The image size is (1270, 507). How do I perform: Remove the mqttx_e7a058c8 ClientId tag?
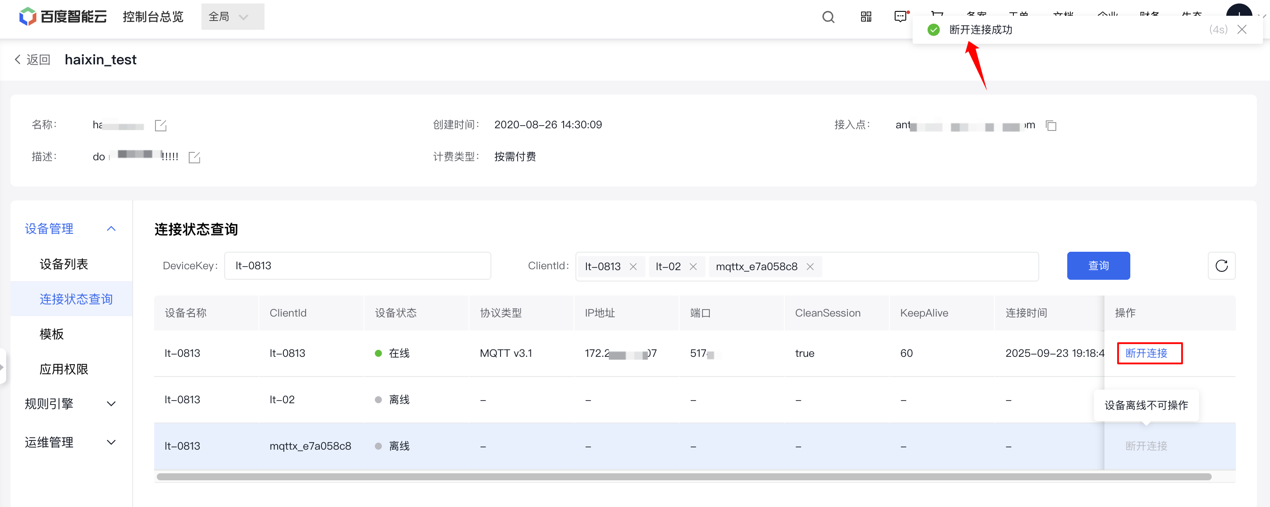[x=810, y=267]
